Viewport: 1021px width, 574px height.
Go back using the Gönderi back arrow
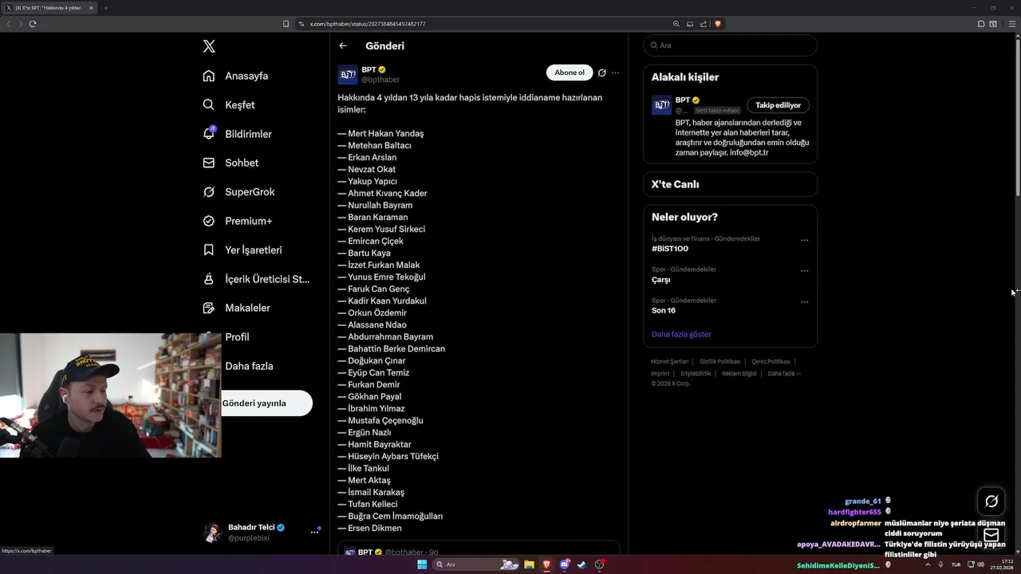tap(343, 45)
